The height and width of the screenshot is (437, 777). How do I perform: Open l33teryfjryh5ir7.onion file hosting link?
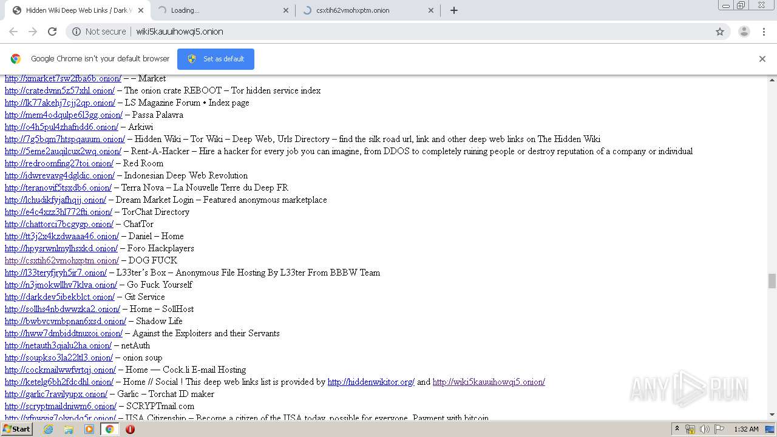tap(56, 273)
